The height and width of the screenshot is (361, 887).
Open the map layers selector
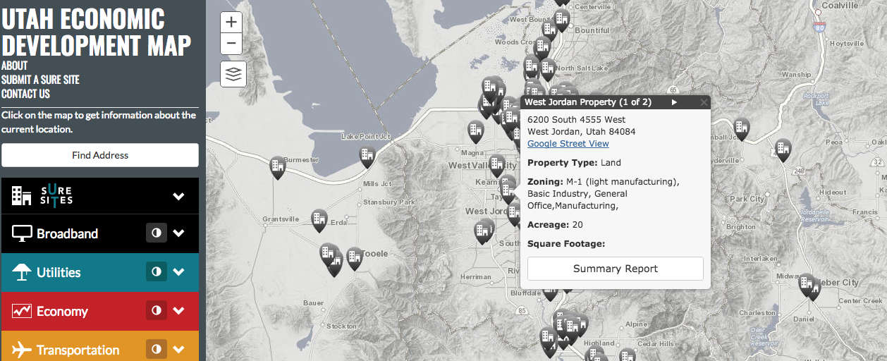coord(233,73)
